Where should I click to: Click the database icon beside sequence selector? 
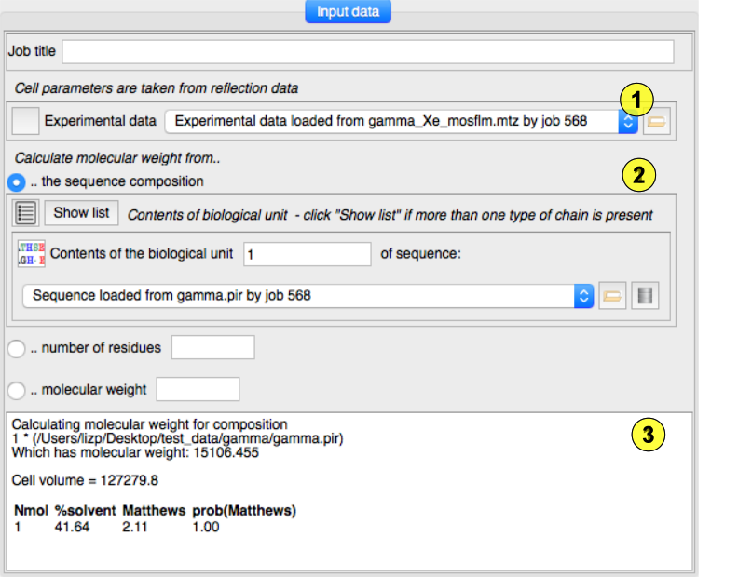(644, 296)
